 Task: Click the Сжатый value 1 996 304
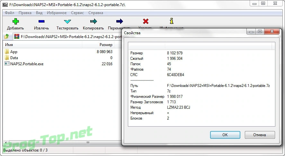[x=175, y=59]
